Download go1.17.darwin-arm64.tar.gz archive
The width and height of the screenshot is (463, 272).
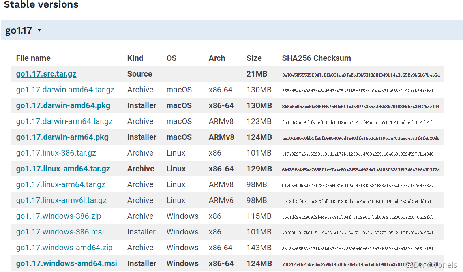coord(64,121)
